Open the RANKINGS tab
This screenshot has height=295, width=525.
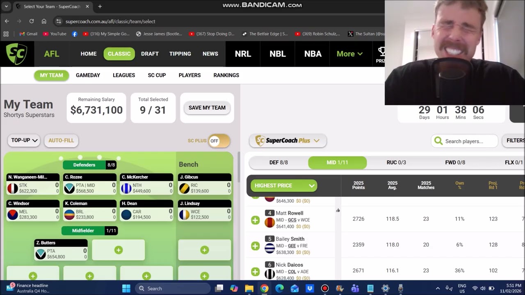(226, 75)
